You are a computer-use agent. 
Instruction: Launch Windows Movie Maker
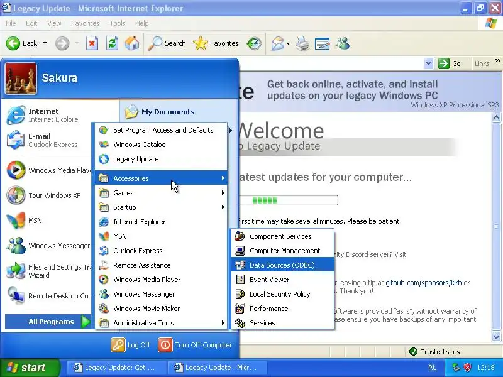tap(161, 309)
